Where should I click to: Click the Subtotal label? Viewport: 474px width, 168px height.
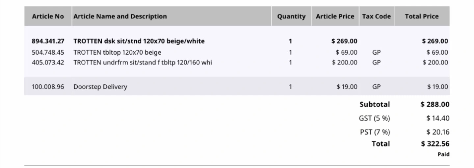tap(375, 104)
